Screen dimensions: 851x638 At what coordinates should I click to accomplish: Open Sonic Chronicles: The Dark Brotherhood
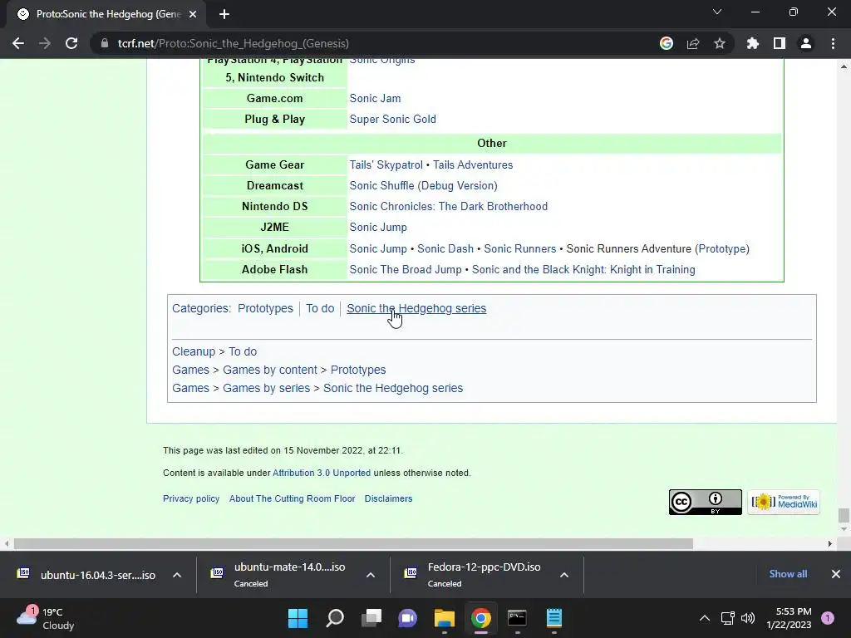coord(448,206)
